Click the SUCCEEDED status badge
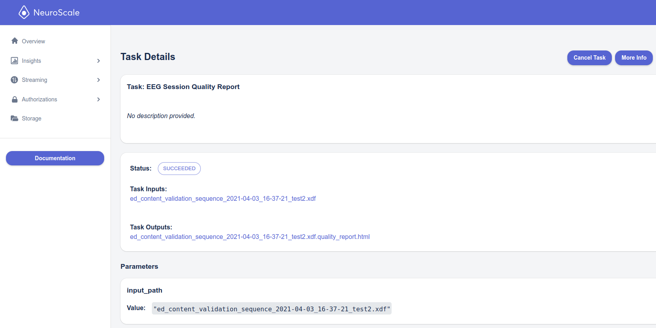The width and height of the screenshot is (656, 328). click(x=179, y=169)
